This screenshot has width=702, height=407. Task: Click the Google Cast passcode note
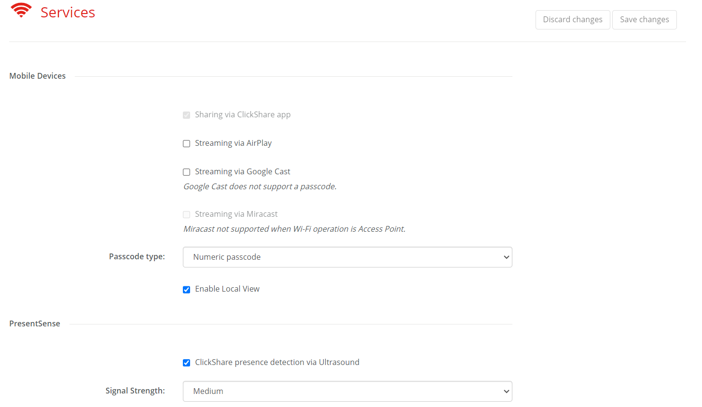coord(260,186)
